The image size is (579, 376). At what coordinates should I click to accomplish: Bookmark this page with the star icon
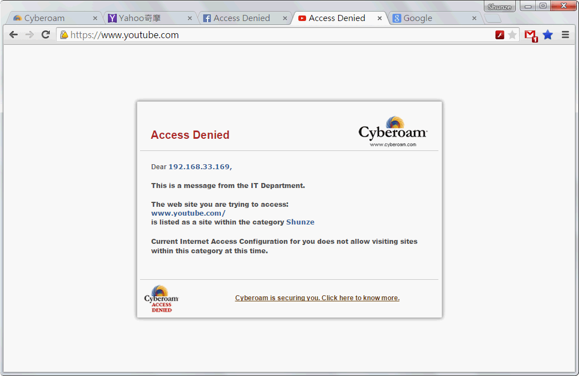(512, 35)
